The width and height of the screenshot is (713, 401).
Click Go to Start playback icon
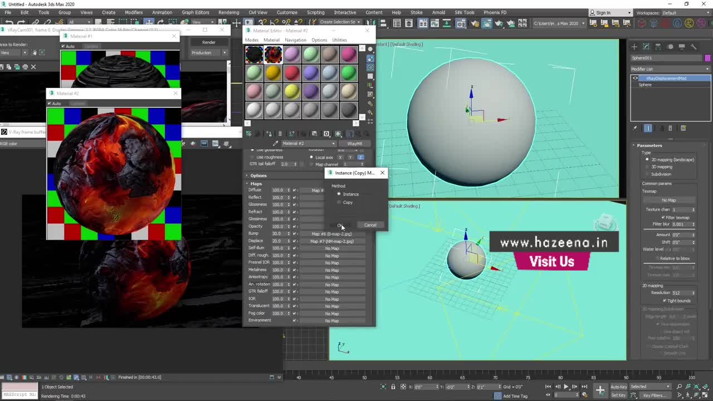pos(548,387)
